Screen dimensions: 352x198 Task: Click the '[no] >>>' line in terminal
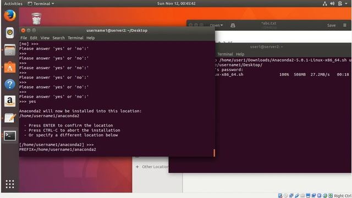[29, 44]
